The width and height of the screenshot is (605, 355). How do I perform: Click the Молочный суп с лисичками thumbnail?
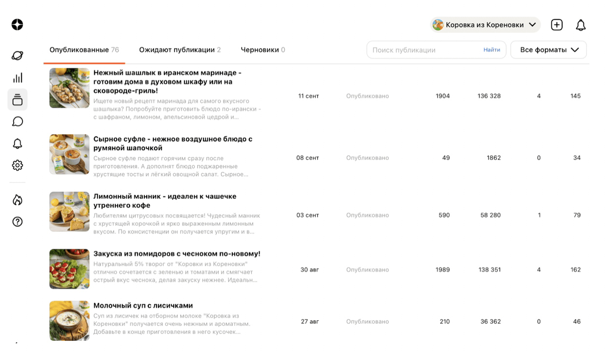pyautogui.click(x=69, y=321)
